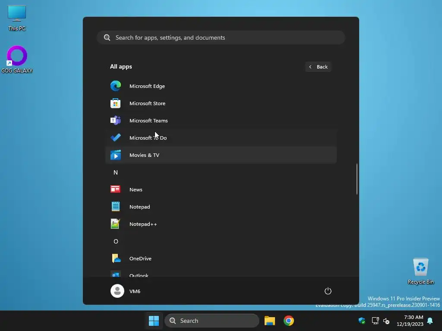Select Recycle Bin desktop icon

[420, 272]
